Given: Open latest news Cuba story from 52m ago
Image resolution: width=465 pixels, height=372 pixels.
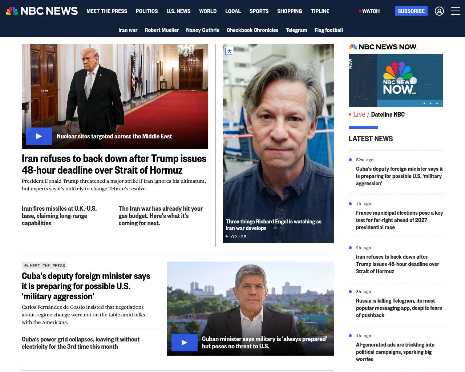Looking at the screenshot, I should [x=399, y=176].
